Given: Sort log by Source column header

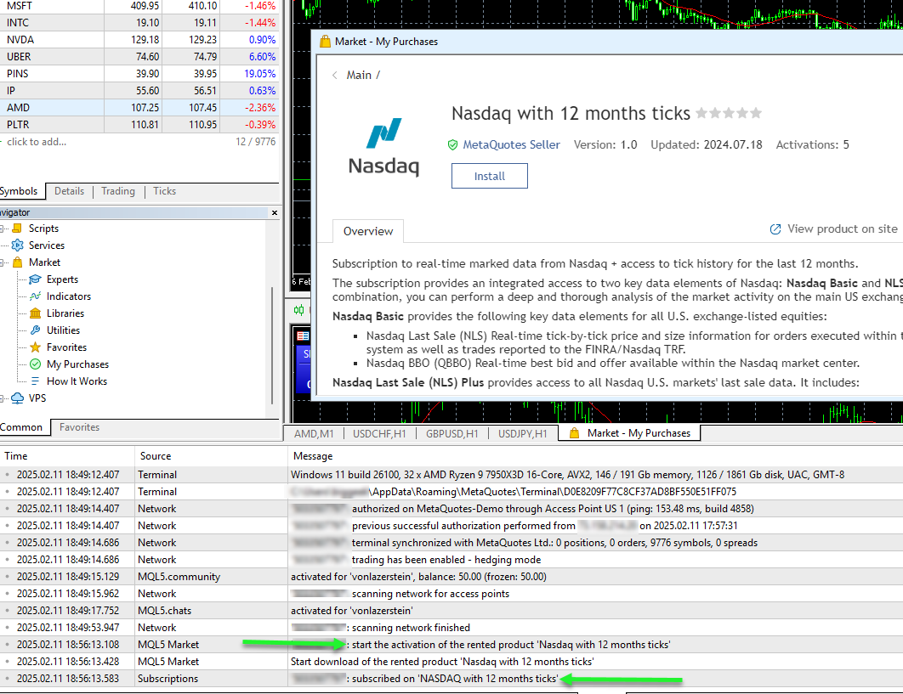Looking at the screenshot, I should click(x=211, y=456).
